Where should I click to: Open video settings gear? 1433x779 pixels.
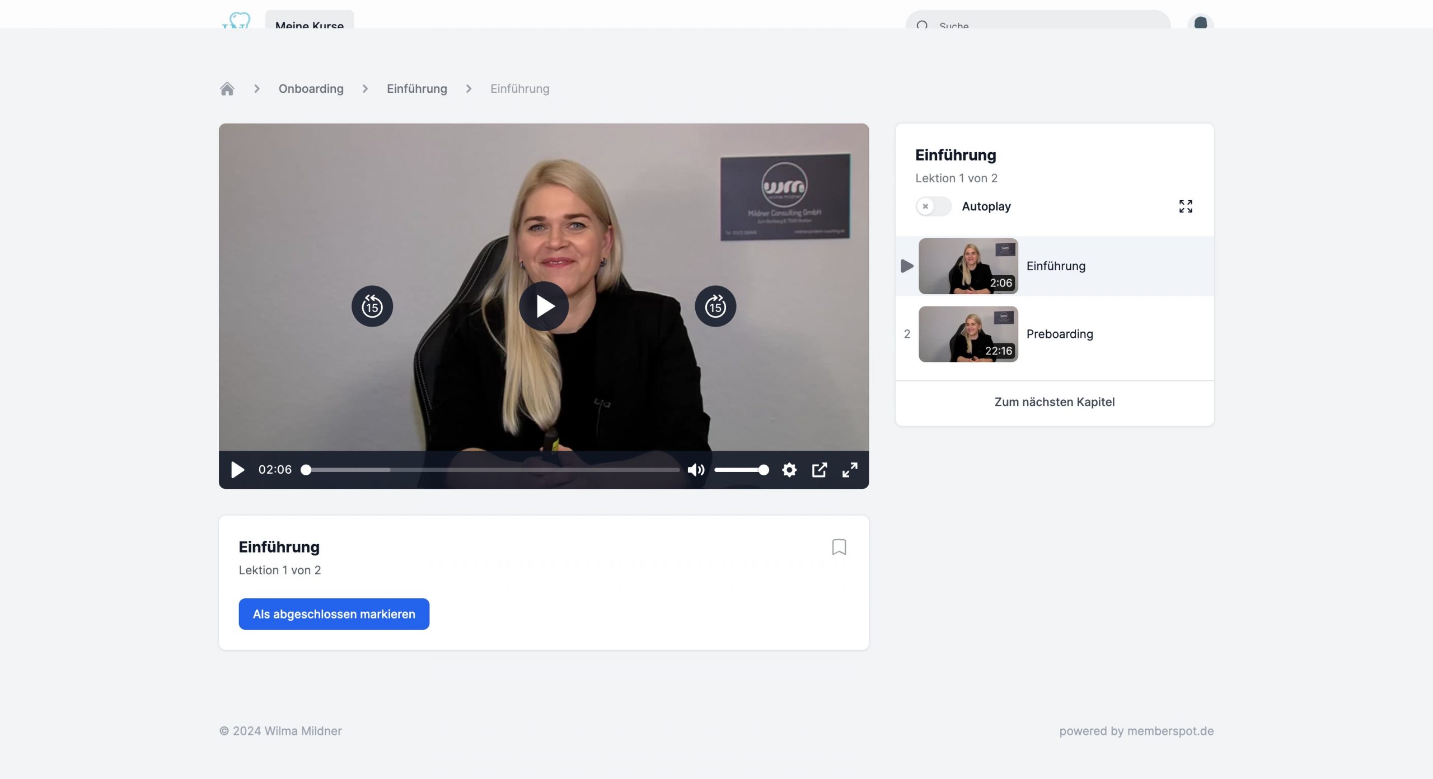789,470
